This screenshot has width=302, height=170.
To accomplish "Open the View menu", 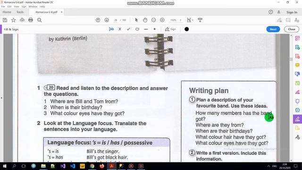I will click(17, 7).
